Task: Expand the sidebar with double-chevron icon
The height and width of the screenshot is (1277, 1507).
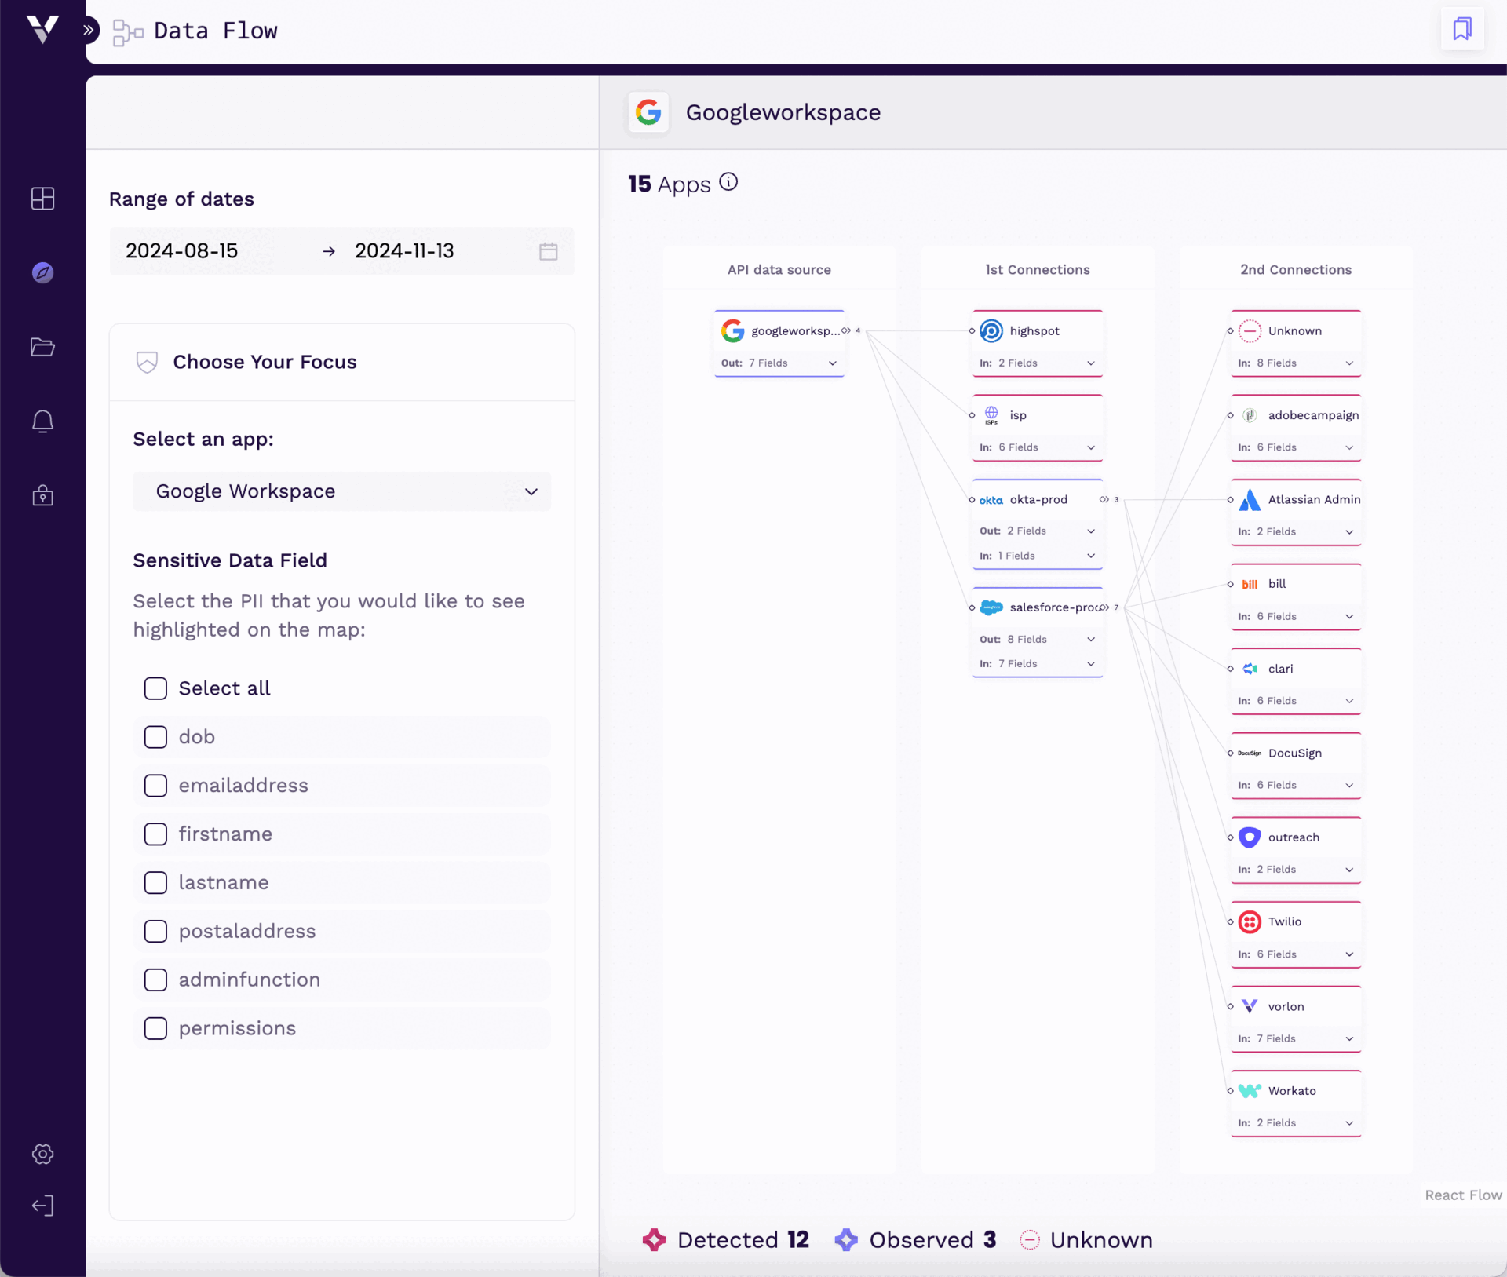Action: [x=89, y=31]
